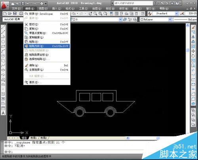
Task: Choose 全部选择 Ctrl+A in the Edit menu
Action: pyautogui.click(x=47, y=70)
